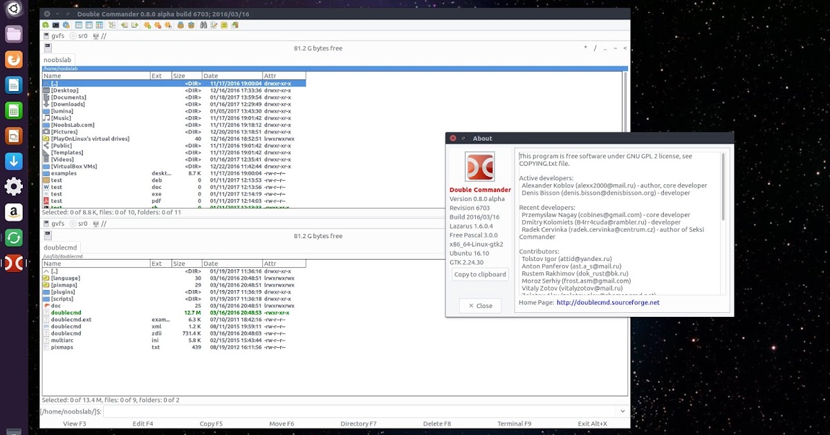This screenshot has height=435, width=830.
Task: Open options gear icon in toolbar
Action: click(x=66, y=25)
